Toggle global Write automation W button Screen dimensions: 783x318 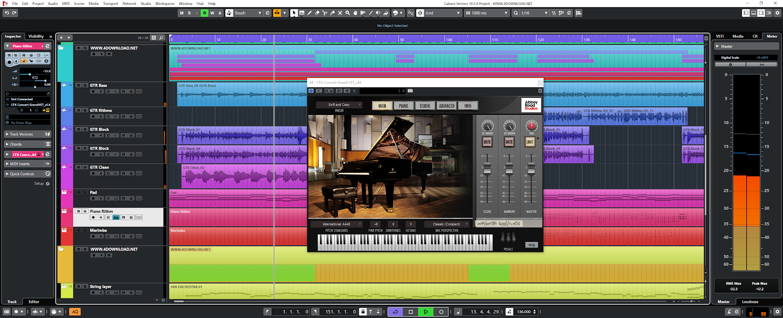click(x=212, y=13)
